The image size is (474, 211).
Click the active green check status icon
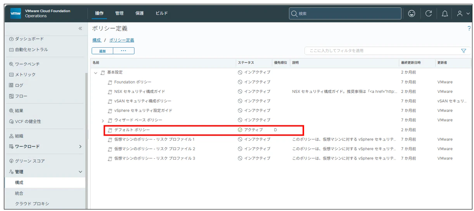(240, 130)
